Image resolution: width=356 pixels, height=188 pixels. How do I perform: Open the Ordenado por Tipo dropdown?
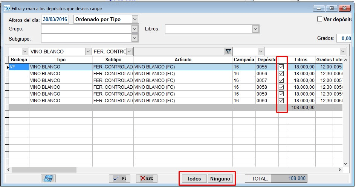coord(135,19)
